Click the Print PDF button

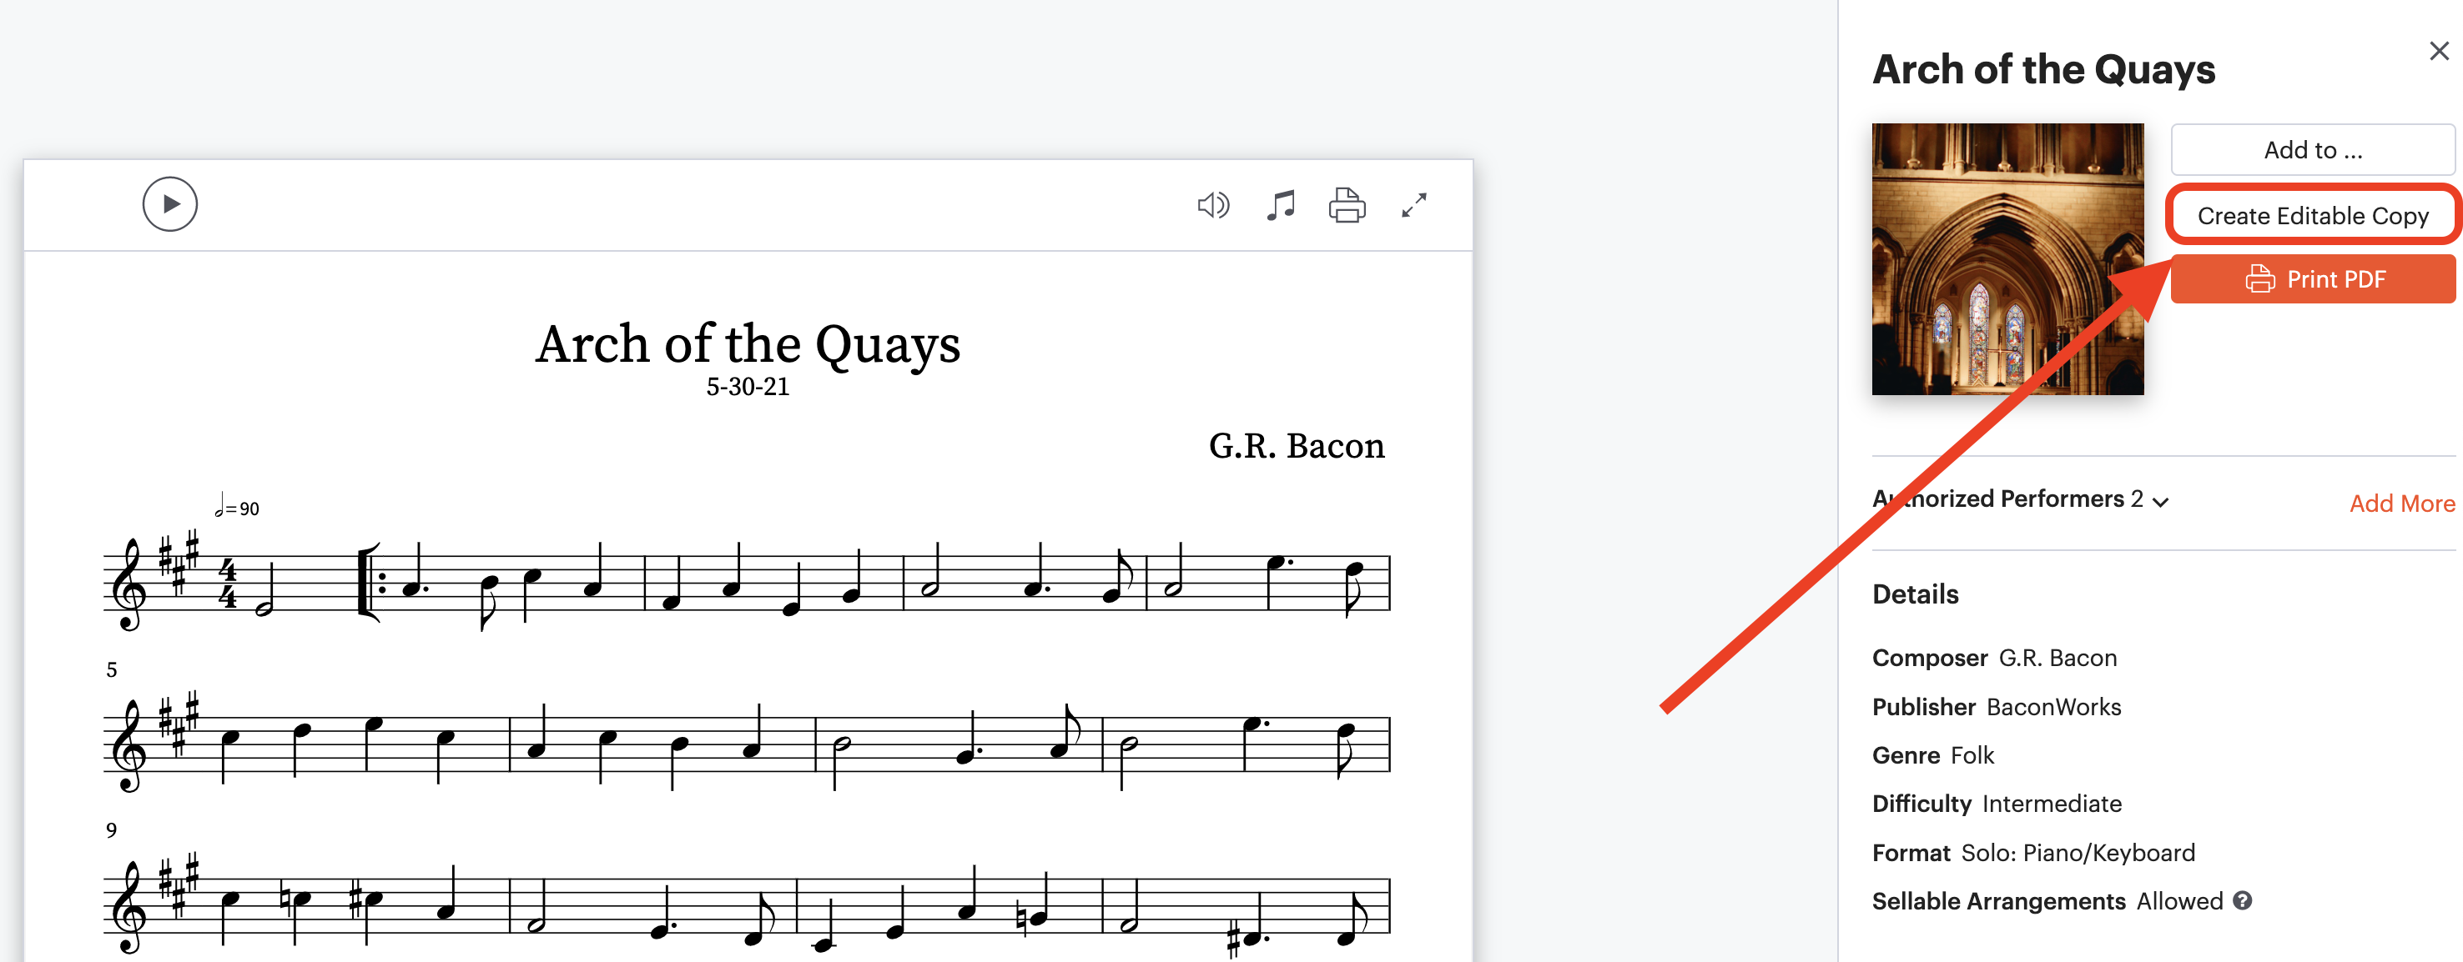click(x=2312, y=279)
